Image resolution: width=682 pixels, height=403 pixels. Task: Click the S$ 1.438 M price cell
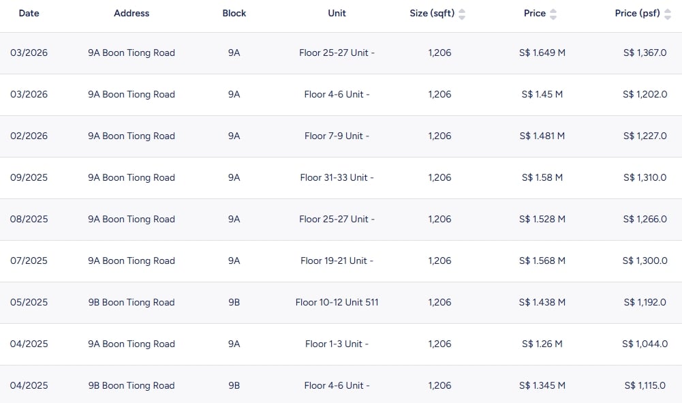pos(542,302)
